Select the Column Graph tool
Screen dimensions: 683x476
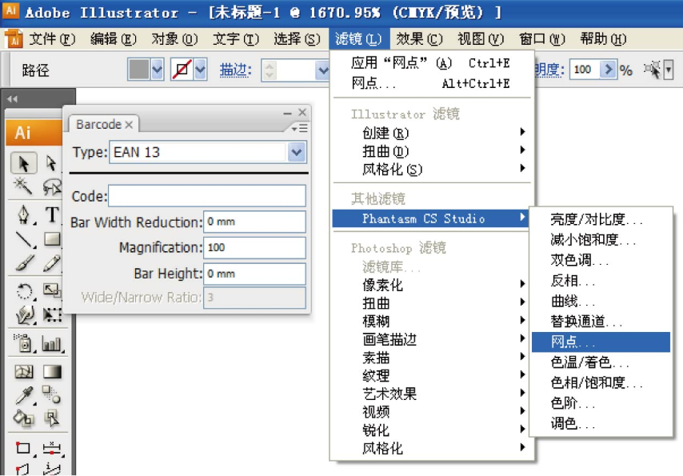(51, 343)
